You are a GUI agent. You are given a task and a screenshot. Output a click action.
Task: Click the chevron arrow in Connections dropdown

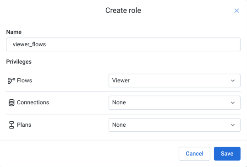233,102
